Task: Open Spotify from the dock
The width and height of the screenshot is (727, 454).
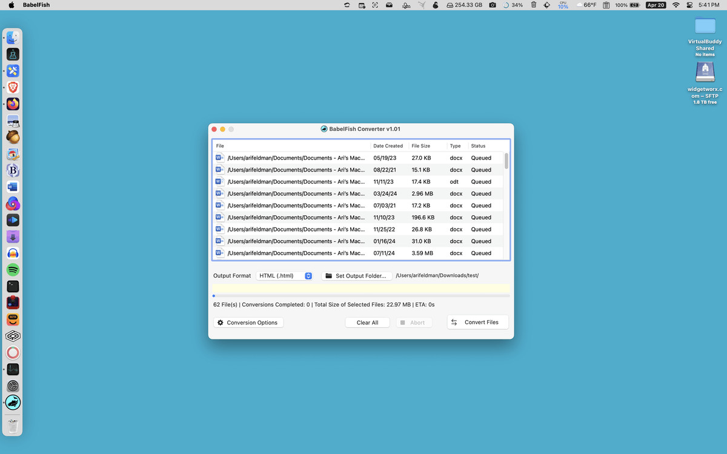Action: (13, 270)
